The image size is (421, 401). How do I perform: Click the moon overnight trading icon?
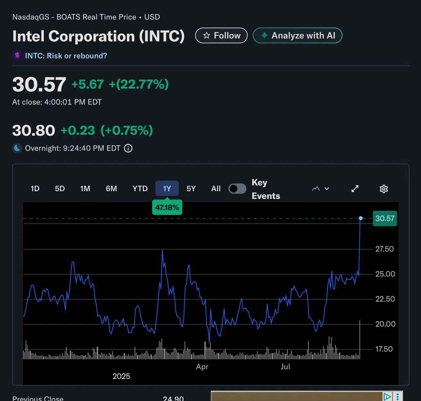click(17, 148)
